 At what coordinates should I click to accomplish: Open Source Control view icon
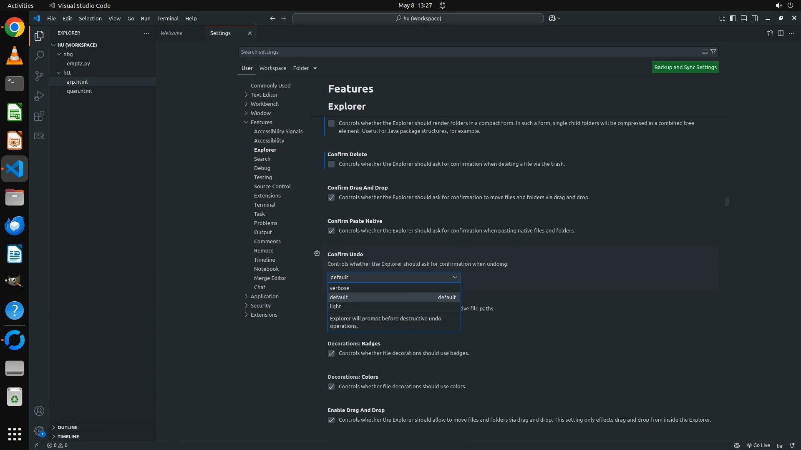pos(39,75)
